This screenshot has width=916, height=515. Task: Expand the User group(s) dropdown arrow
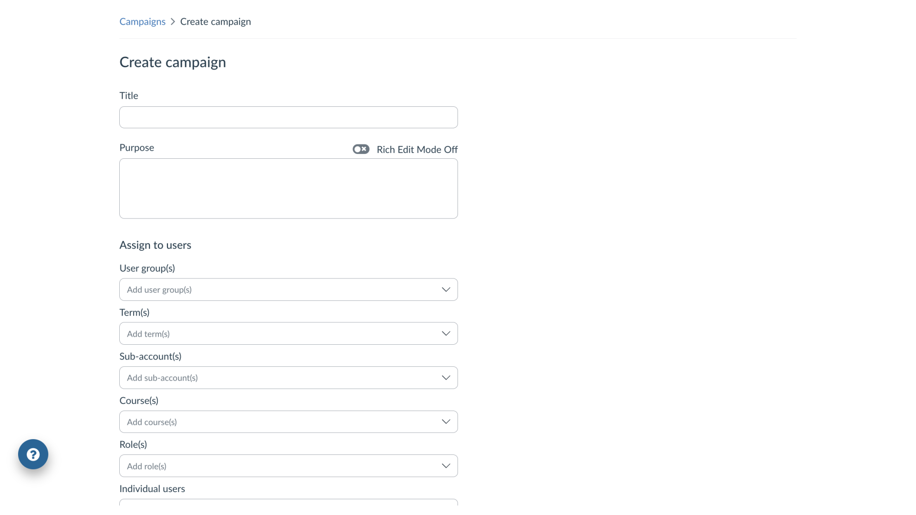[446, 289]
